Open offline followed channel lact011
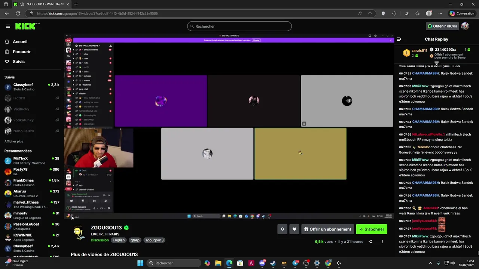 point(32,98)
